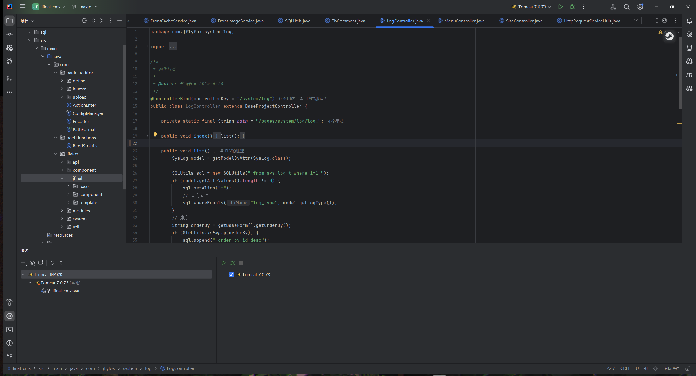Switch to editor and preview split mode
This screenshot has width=696, height=376.
coord(656,21)
